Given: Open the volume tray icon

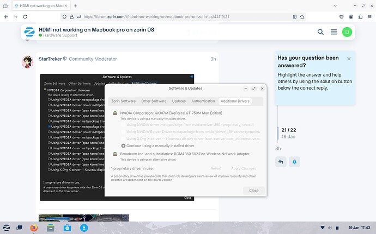Looking at the screenshot, I should coord(330,228).
